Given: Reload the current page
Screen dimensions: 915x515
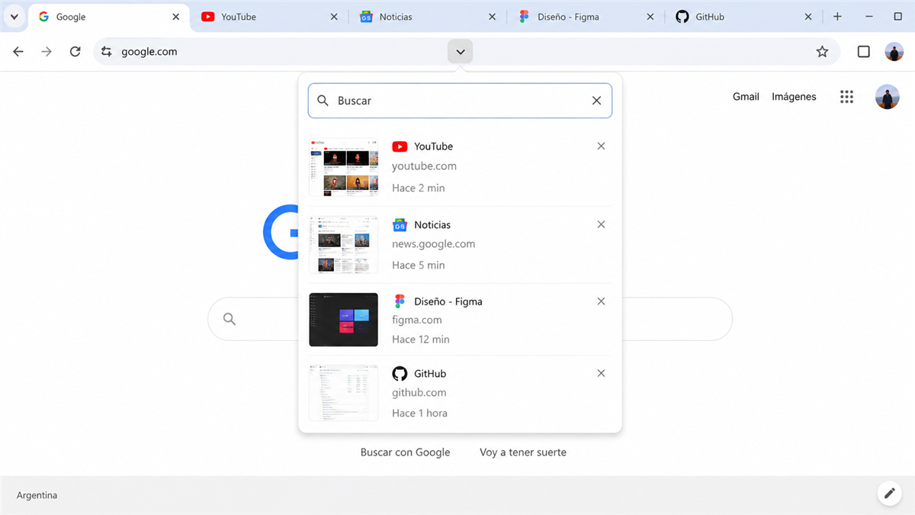Looking at the screenshot, I should pyautogui.click(x=75, y=52).
